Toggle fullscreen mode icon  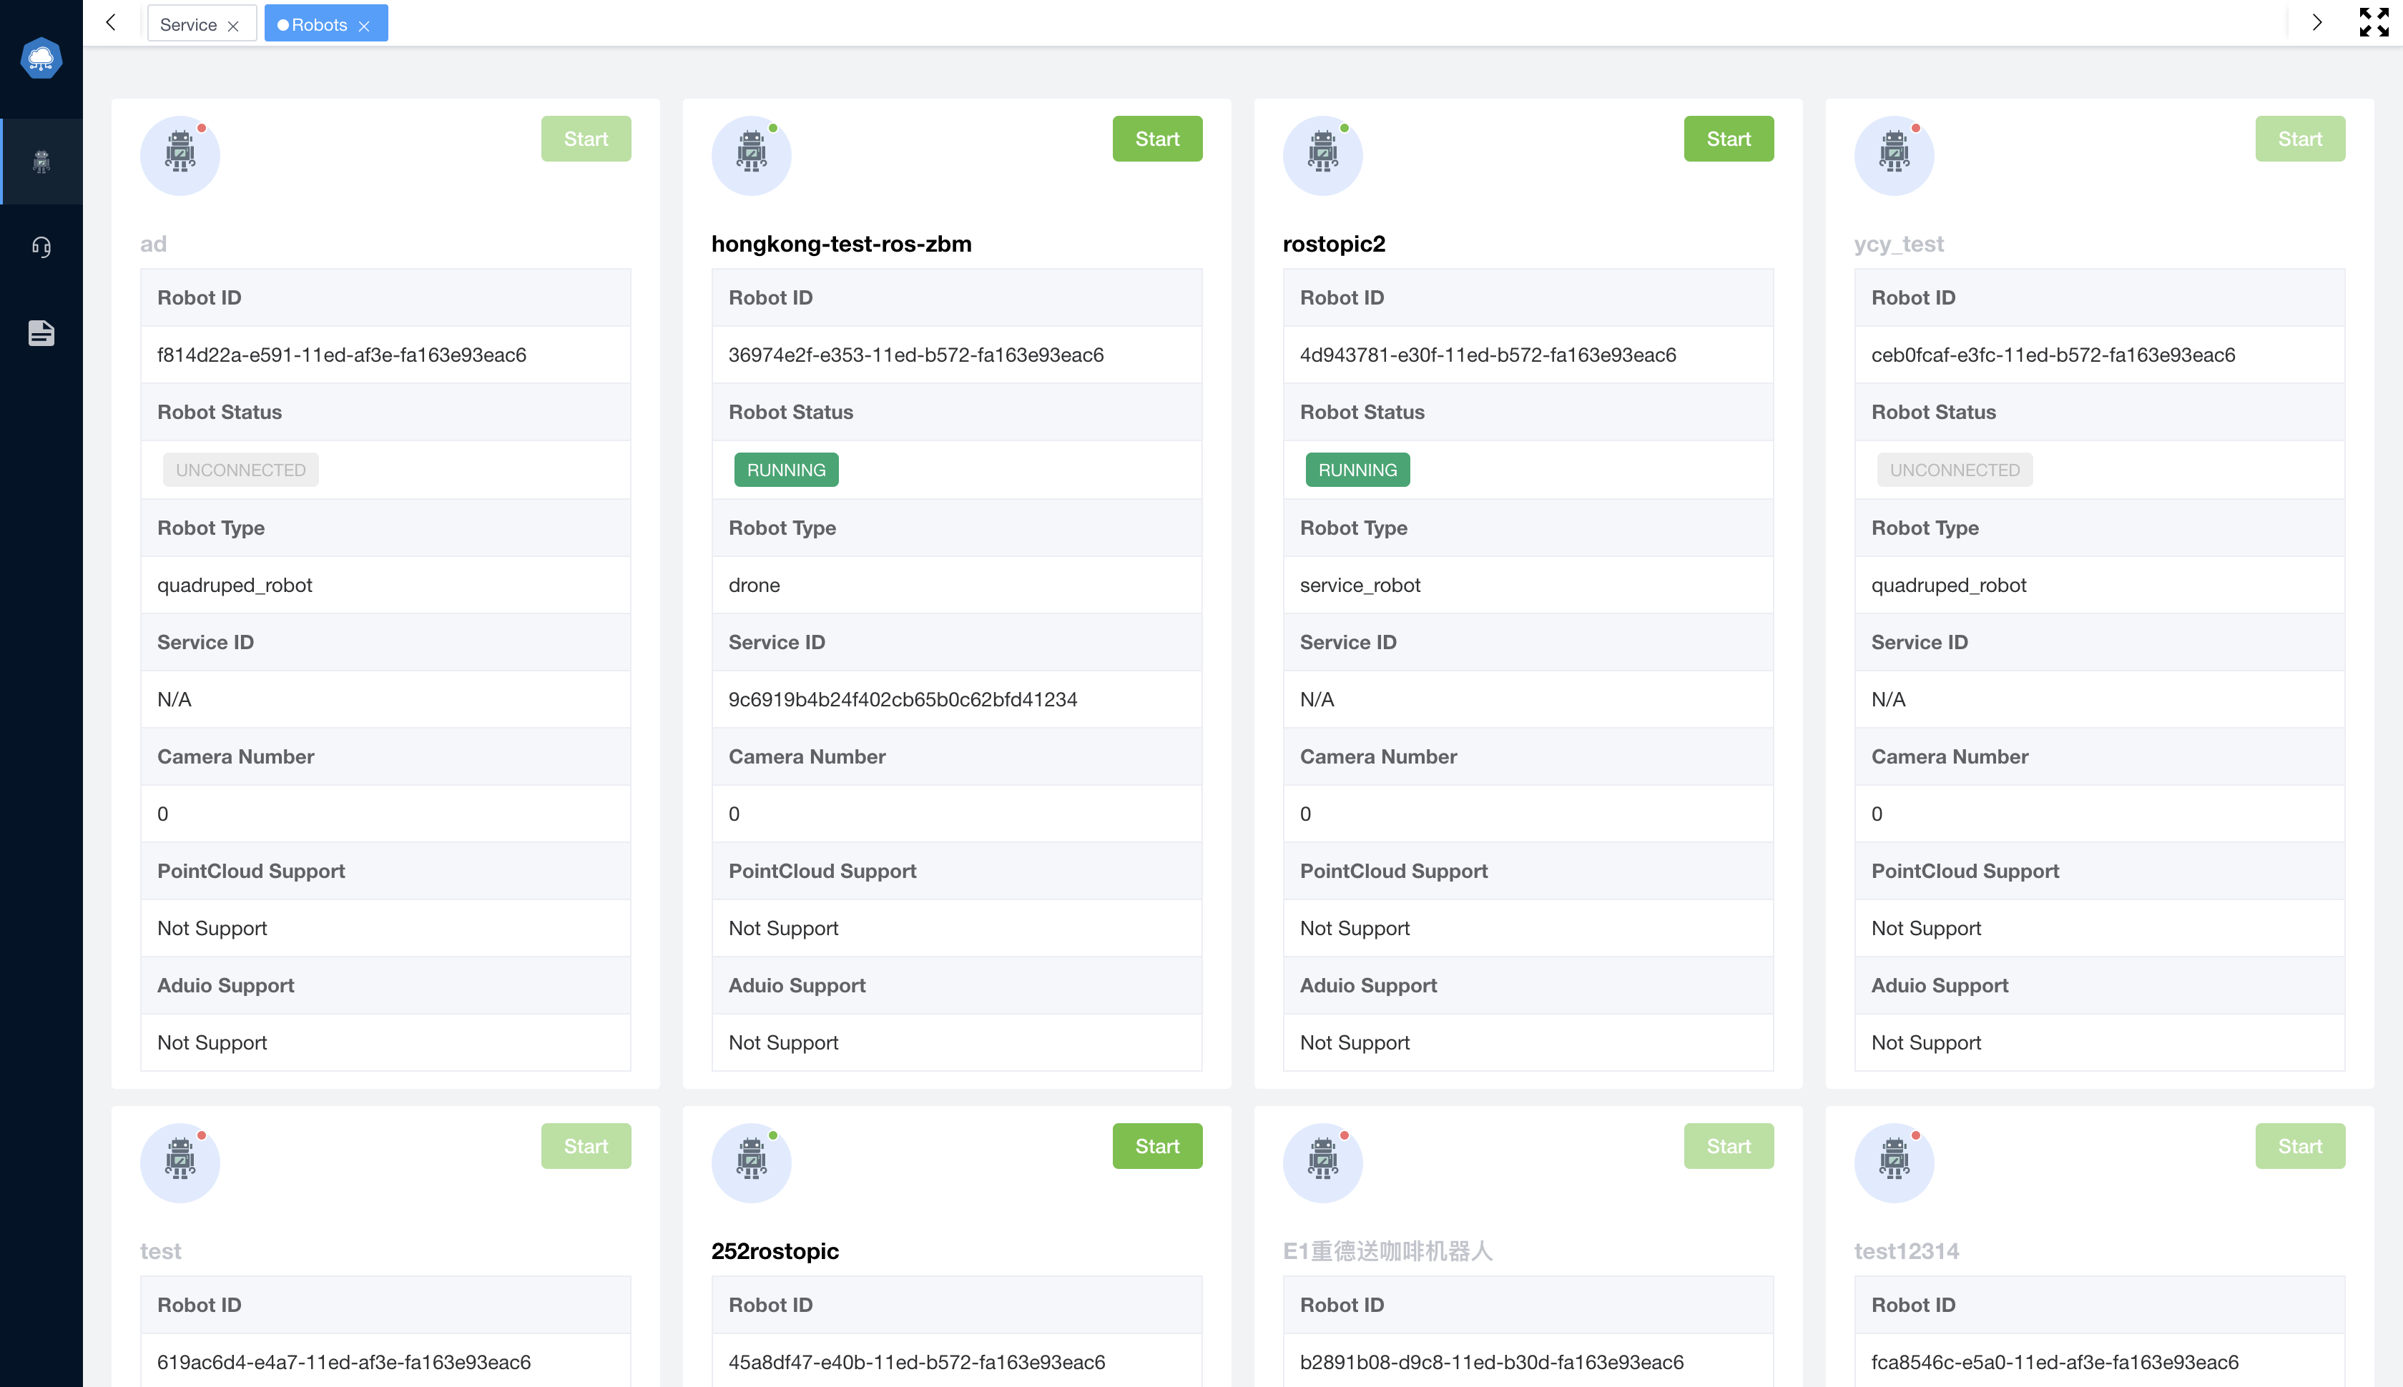[x=2374, y=22]
